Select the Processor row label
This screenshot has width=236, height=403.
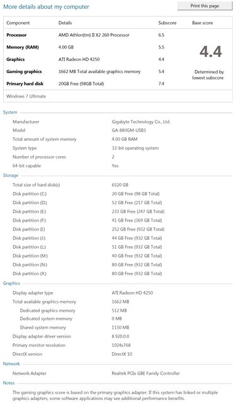(16, 35)
